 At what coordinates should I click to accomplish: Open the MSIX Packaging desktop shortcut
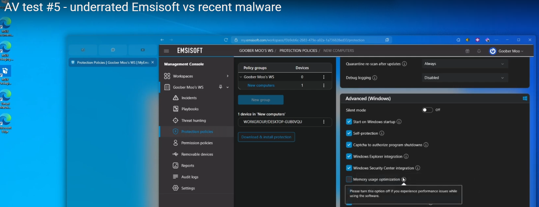(x=6, y=75)
